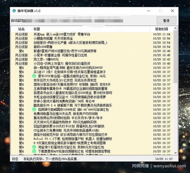Select row 酷我音乐V9.2.4 破解版下载
Screen dimensions: 190x173
coord(92,105)
